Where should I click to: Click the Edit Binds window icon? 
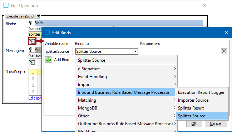pyautogui.click(x=47, y=32)
